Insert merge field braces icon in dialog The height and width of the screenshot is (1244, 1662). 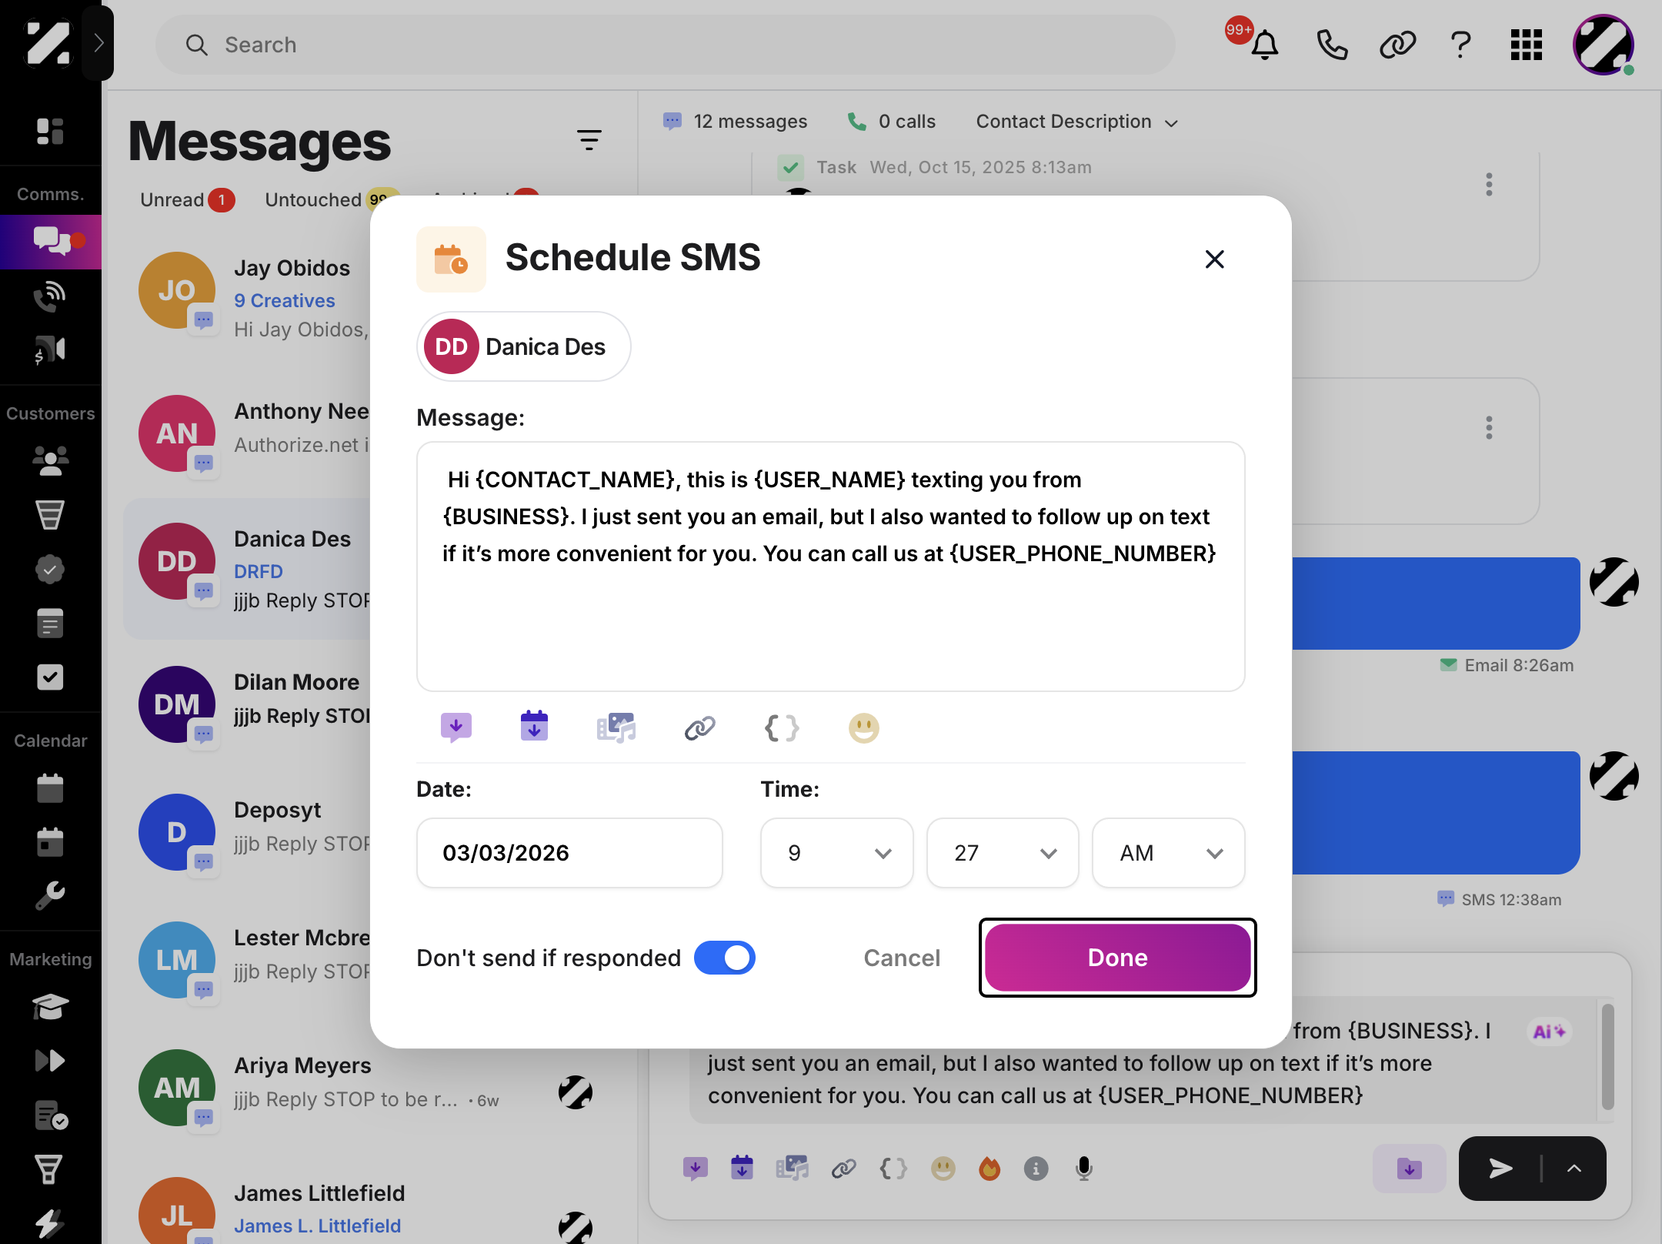point(782,727)
